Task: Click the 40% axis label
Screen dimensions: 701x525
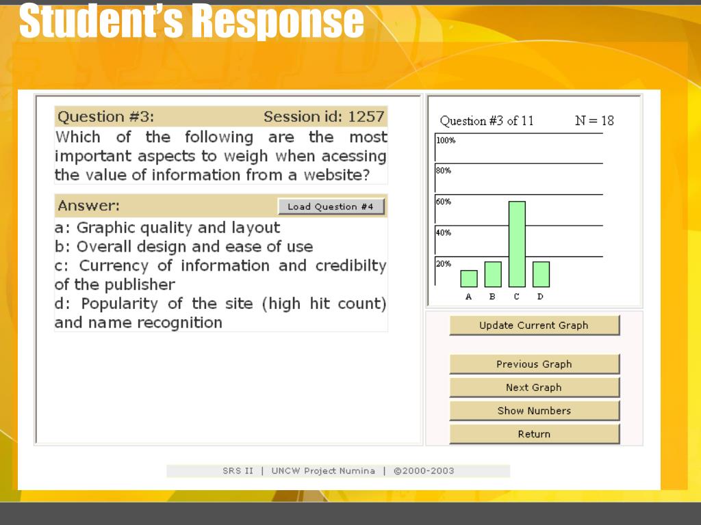Action: point(444,232)
